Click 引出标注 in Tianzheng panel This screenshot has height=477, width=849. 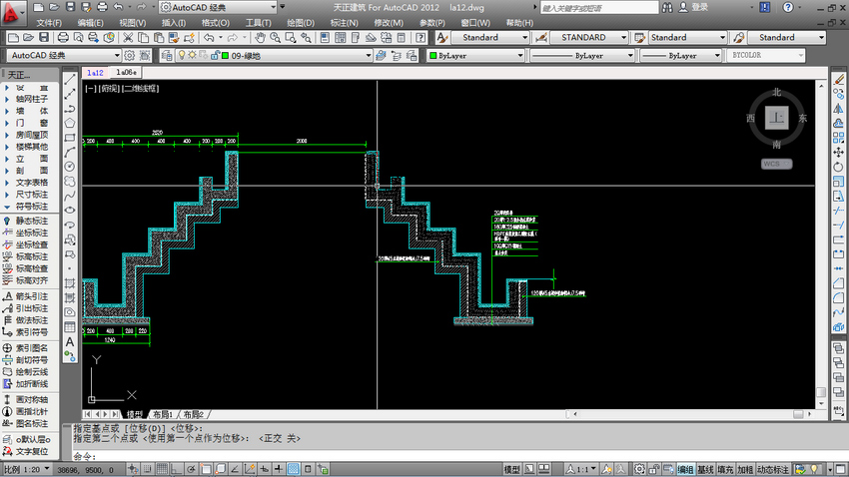click(27, 308)
